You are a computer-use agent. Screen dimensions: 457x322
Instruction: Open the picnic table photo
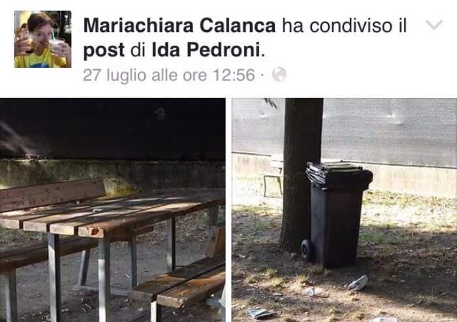click(x=112, y=210)
